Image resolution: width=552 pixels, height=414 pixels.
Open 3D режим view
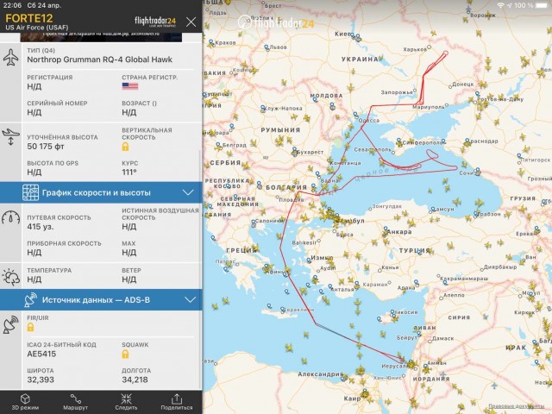point(25,402)
